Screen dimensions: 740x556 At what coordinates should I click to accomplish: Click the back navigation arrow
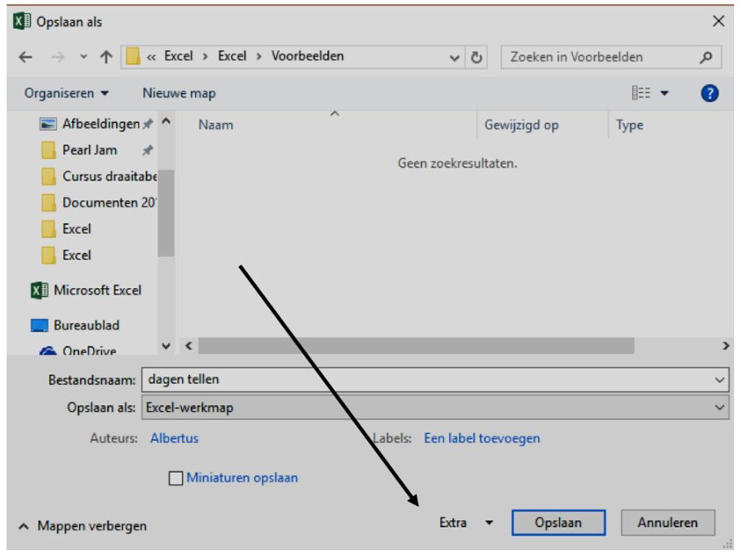[25, 57]
